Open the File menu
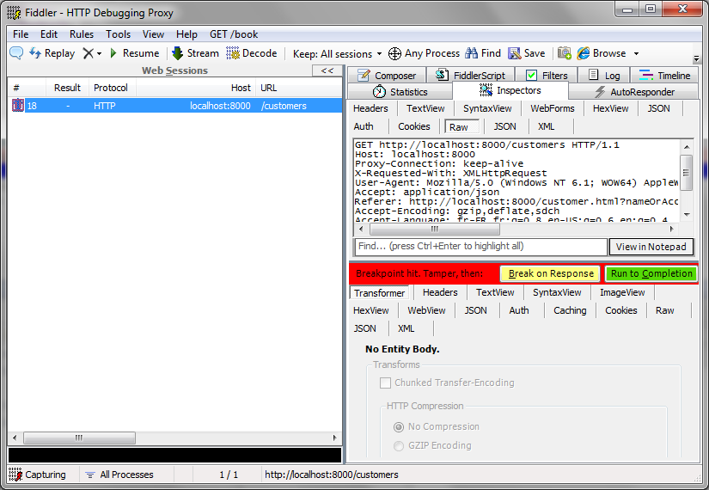The width and height of the screenshot is (709, 490). [x=21, y=34]
